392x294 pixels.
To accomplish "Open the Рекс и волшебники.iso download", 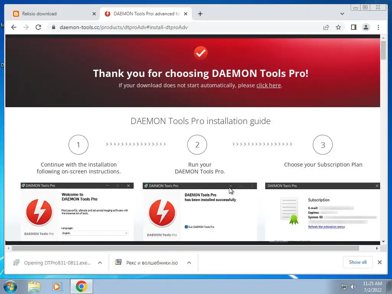I will (147, 263).
